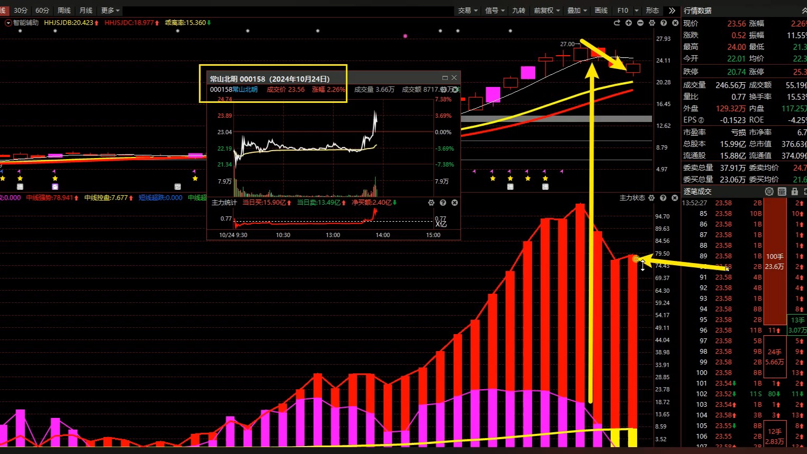Image resolution: width=807 pixels, height=454 pixels.
Task: Click the 24手 5.66万 order block
Action: (775, 357)
